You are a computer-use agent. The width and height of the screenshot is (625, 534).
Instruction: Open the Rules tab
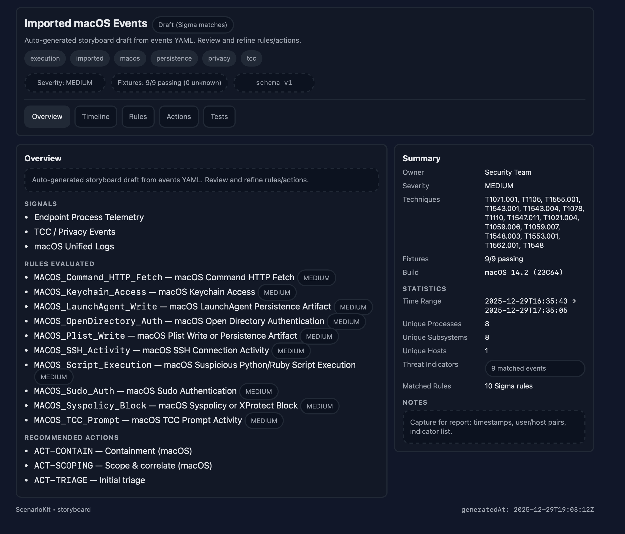[x=138, y=117]
